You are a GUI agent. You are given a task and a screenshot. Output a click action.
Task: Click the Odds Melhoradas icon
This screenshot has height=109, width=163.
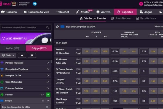[2, 82]
